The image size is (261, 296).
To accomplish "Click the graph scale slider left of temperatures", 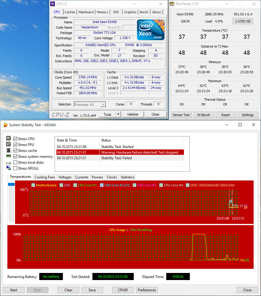I will (x=11, y=202).
